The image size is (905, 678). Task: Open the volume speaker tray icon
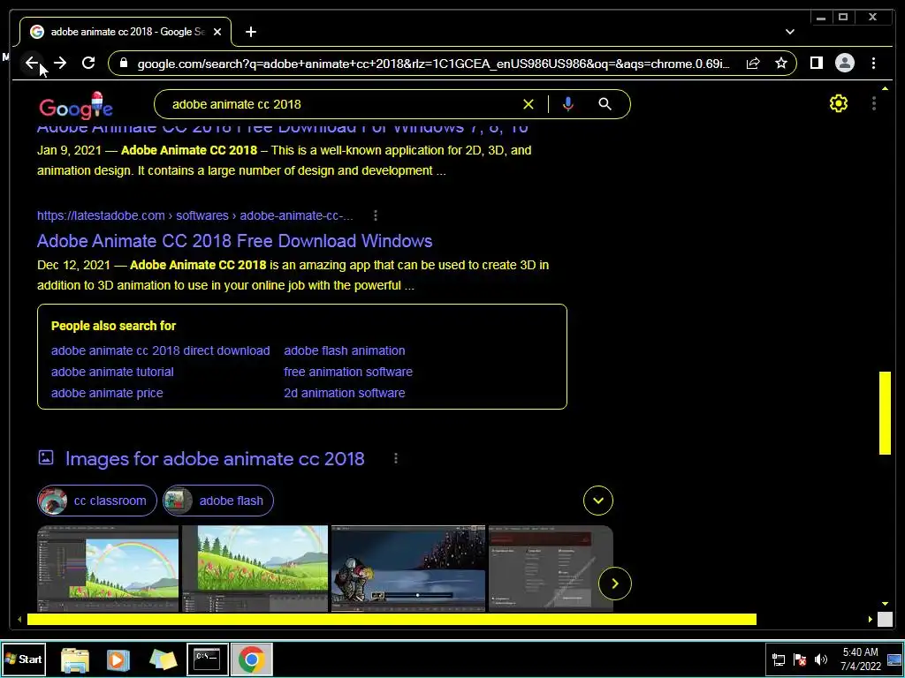(820, 659)
